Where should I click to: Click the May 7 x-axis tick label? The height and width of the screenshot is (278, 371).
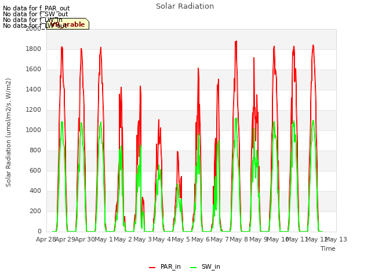pyautogui.click(x=220, y=239)
